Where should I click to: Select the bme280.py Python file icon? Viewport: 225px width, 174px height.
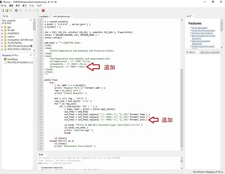coord(5,59)
